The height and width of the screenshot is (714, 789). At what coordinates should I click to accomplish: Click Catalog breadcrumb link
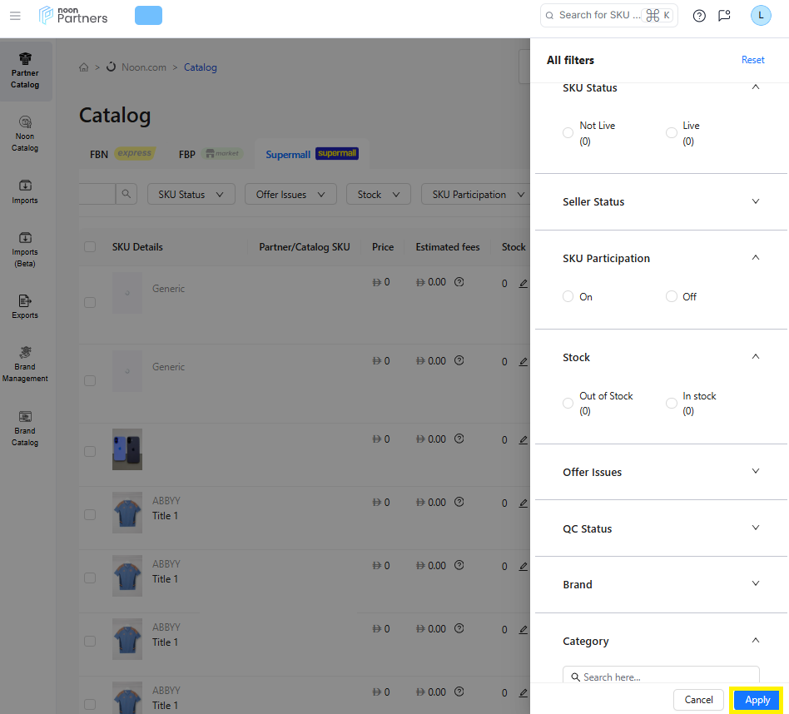coord(201,67)
